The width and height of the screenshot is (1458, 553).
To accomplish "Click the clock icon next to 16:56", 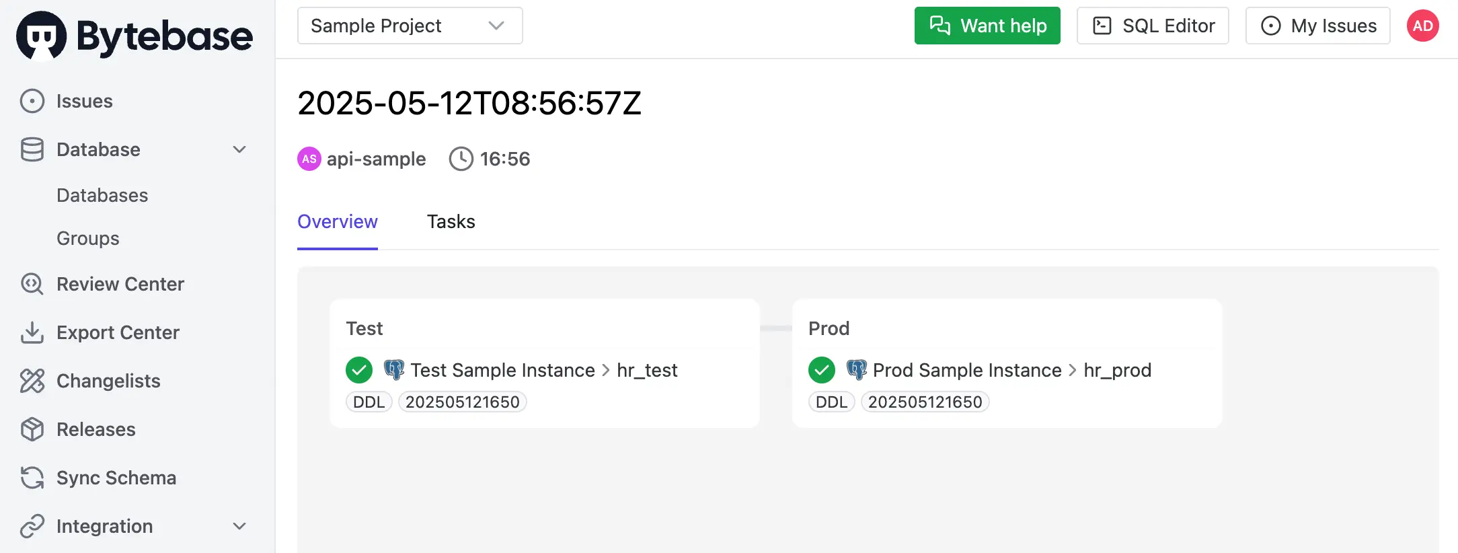I will 461,159.
